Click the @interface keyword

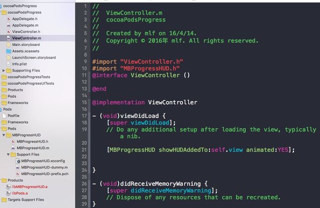click(110, 75)
